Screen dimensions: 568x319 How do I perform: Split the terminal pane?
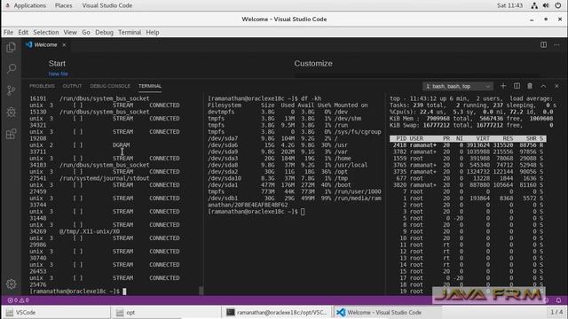point(517,86)
